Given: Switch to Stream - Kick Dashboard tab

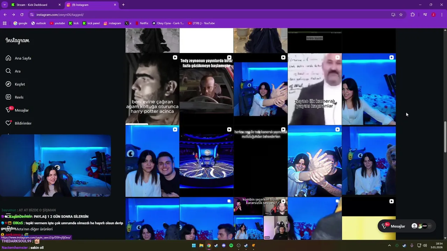Looking at the screenshot, I should coord(36,5).
